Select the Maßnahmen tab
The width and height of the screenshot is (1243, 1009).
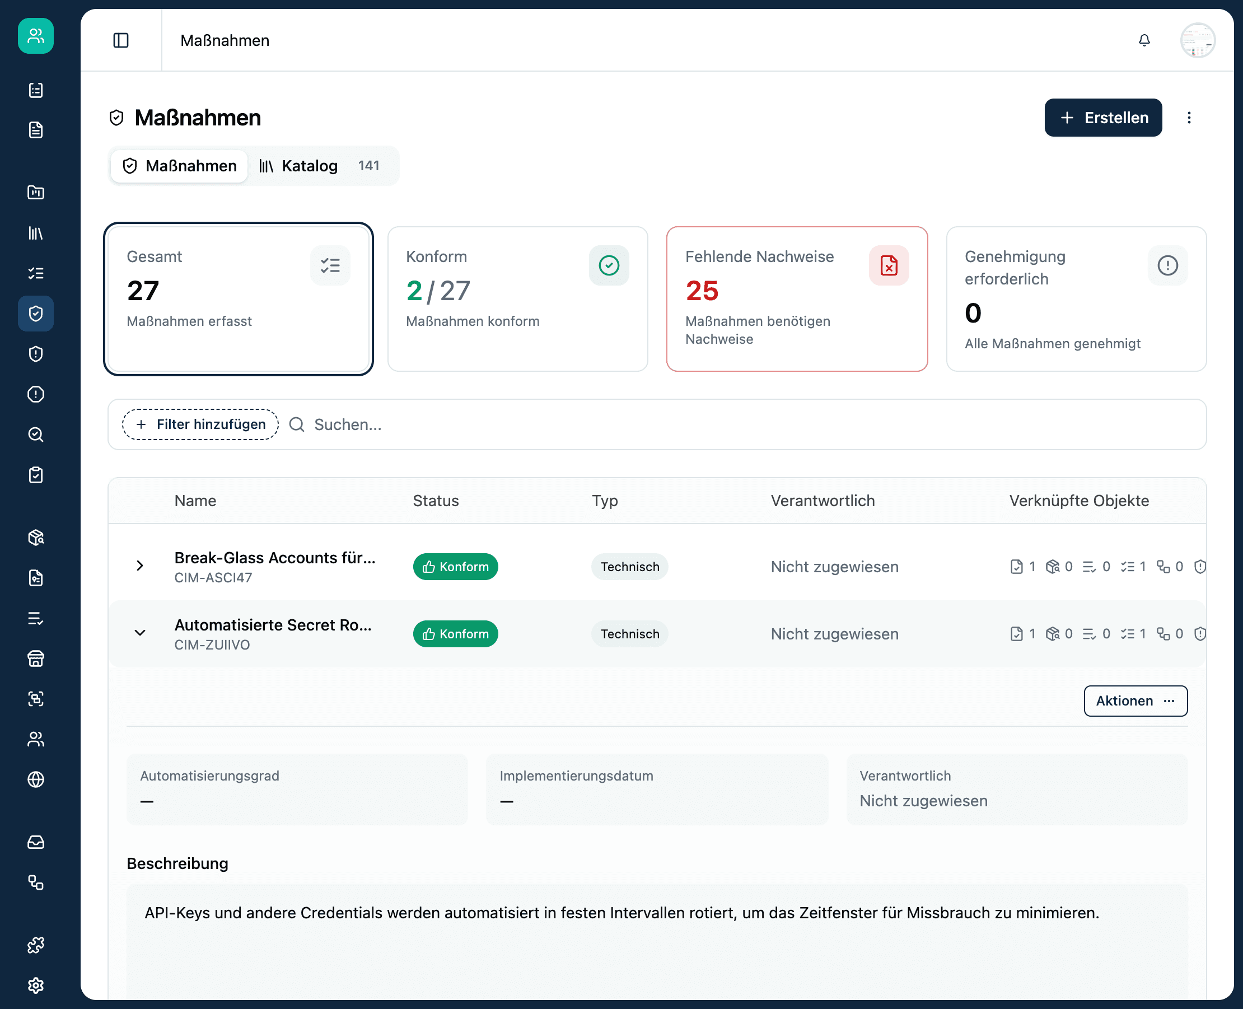click(x=179, y=166)
